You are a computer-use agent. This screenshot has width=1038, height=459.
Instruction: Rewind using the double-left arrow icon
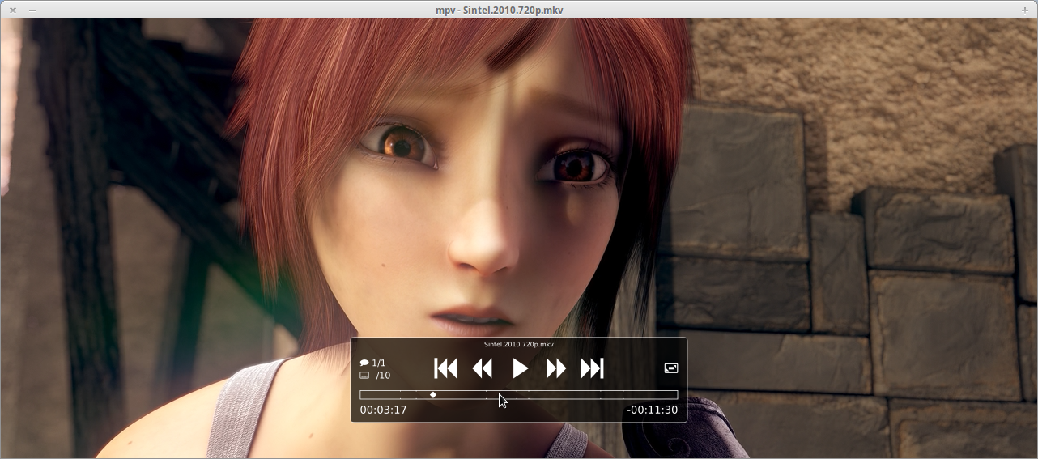pos(483,369)
